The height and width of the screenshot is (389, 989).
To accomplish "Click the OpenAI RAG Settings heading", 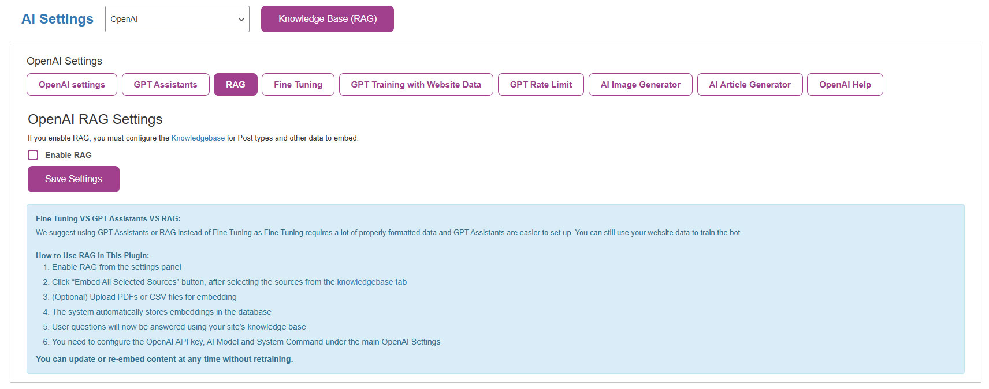I will pyautogui.click(x=95, y=119).
